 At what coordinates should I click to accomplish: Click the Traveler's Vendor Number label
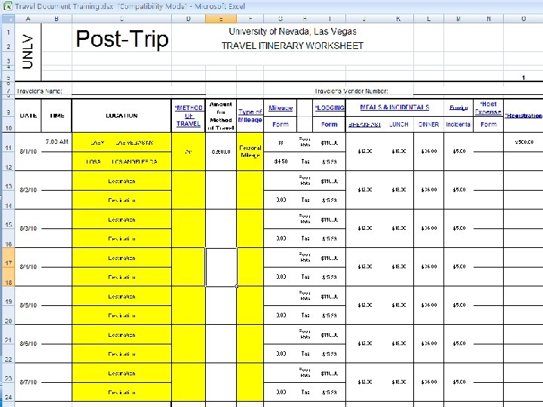(351, 91)
